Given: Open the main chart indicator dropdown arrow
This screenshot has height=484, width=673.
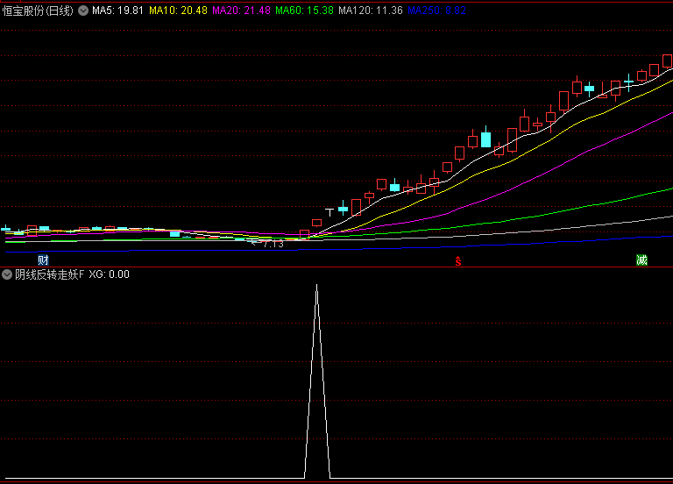Looking at the screenshot, I should click(x=83, y=11).
